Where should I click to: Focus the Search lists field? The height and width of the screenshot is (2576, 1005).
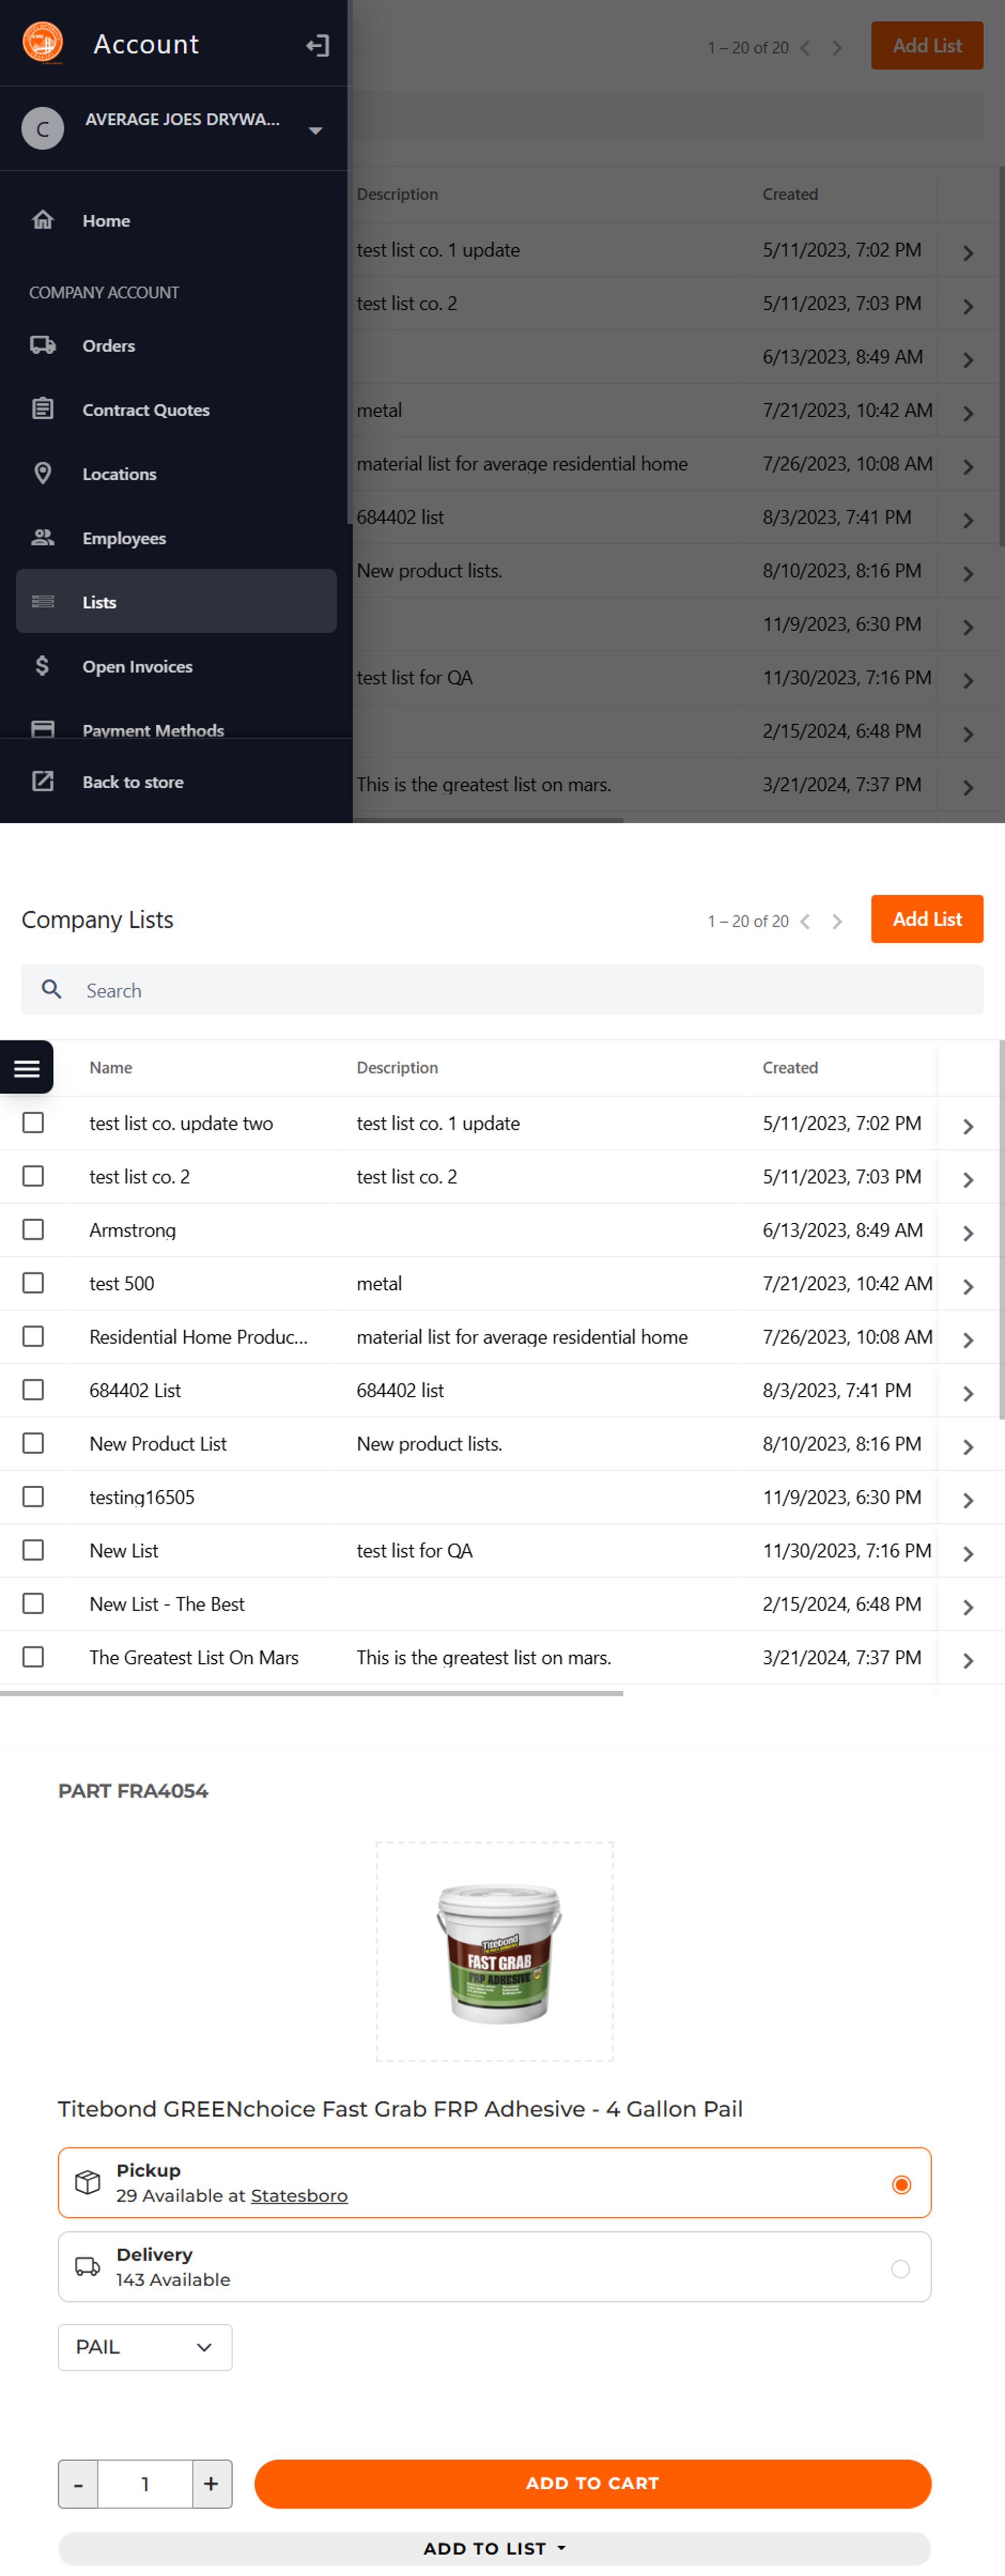tap(502, 989)
